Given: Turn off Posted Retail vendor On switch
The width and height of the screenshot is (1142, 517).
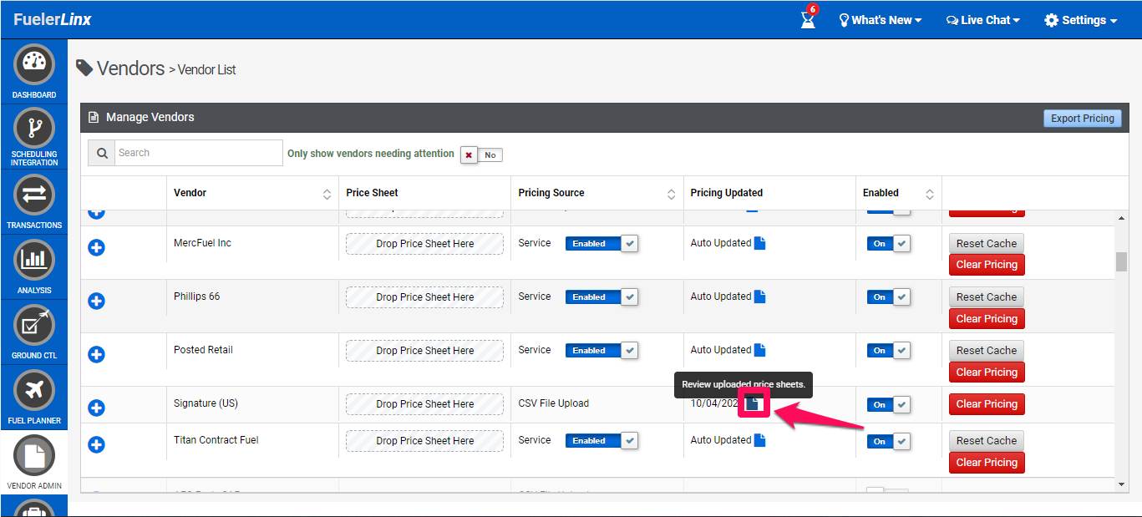Looking at the screenshot, I should tap(889, 350).
